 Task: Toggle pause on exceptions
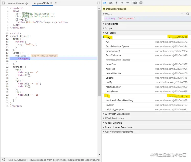point(141,3)
